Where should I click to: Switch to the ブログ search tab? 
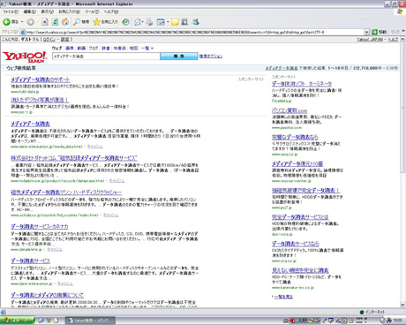[x=94, y=49]
